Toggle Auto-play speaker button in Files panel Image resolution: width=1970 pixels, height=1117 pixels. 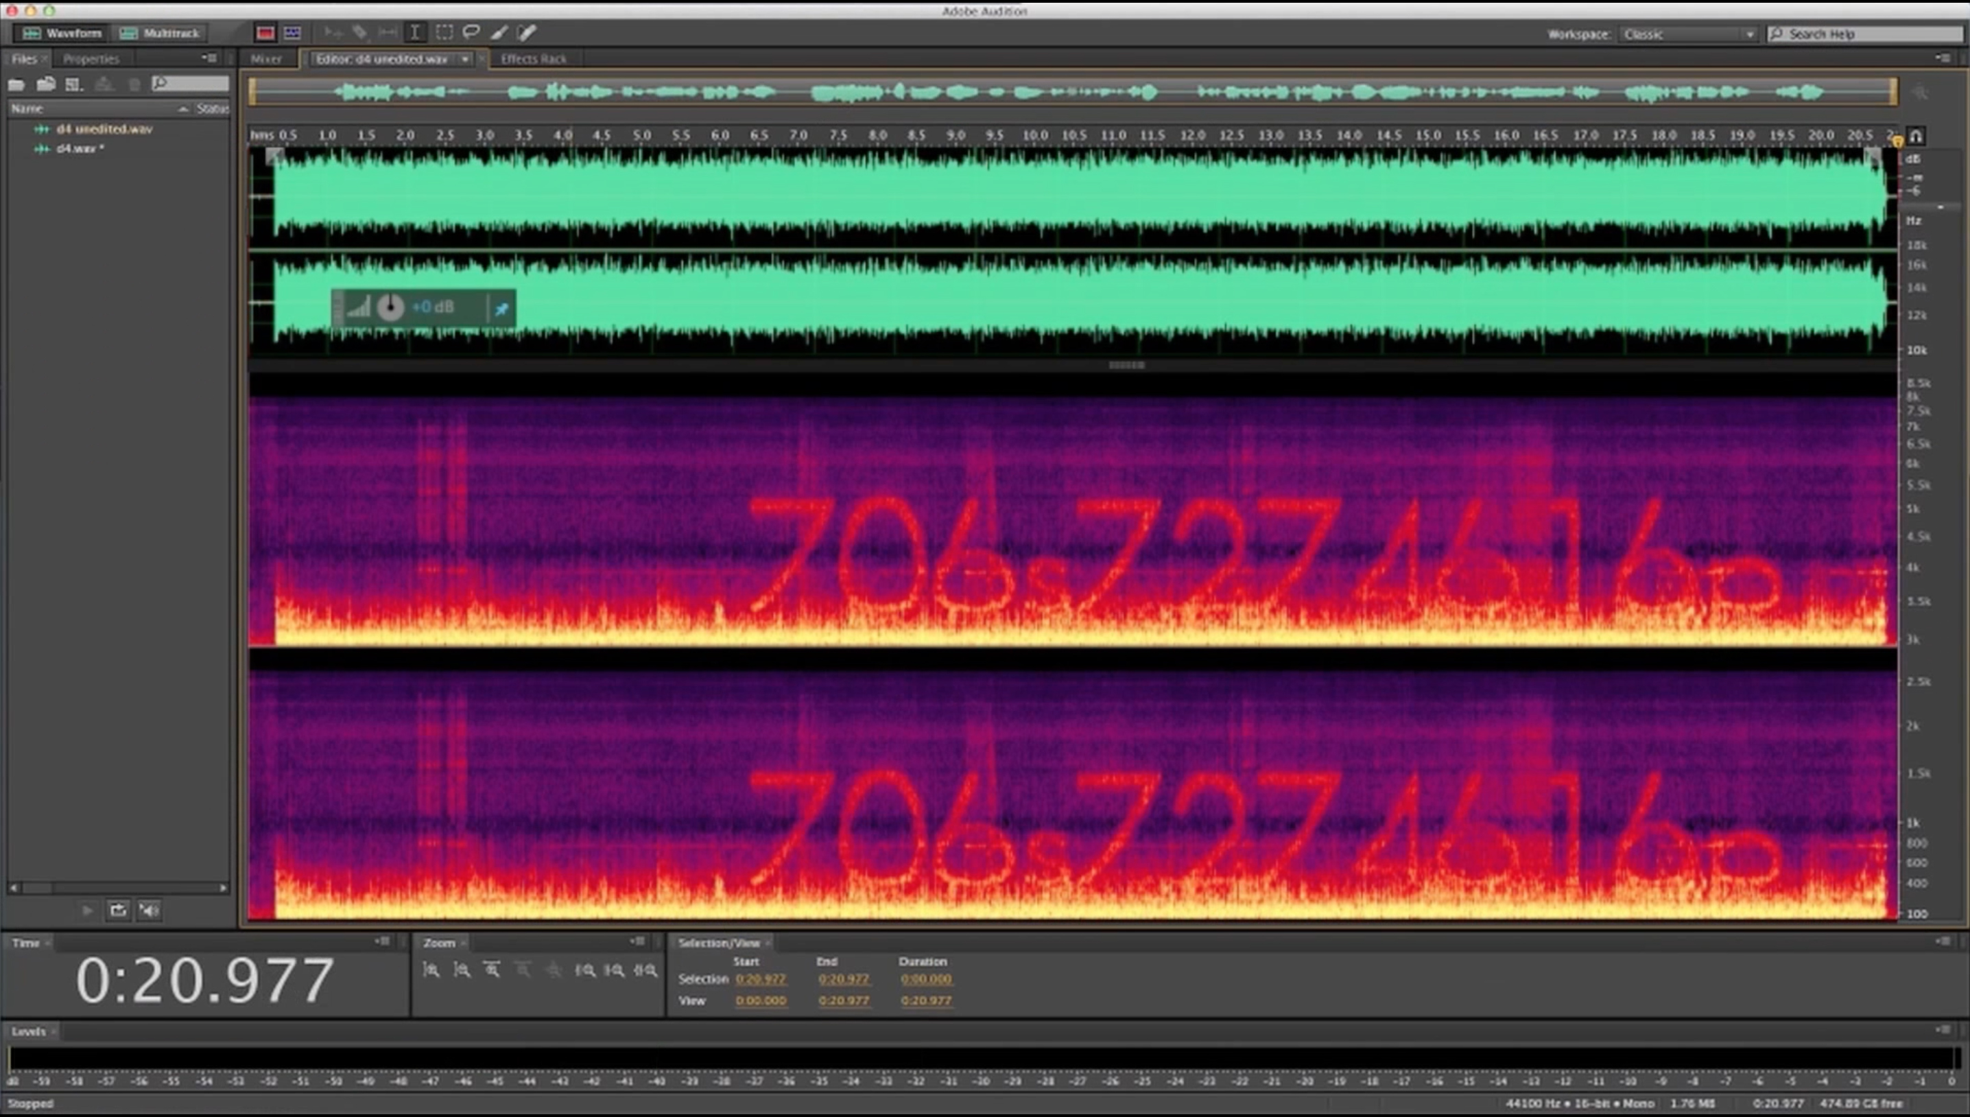(149, 910)
